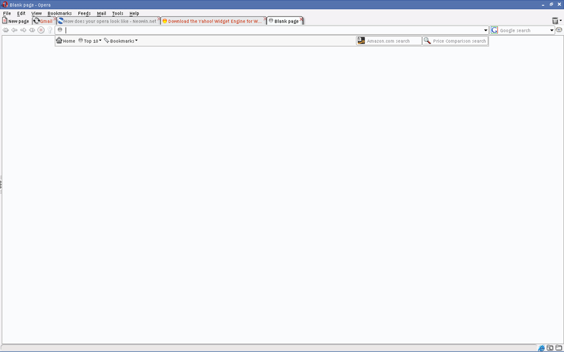Click the Back arrow icon
564x352 pixels.
click(x=14, y=30)
